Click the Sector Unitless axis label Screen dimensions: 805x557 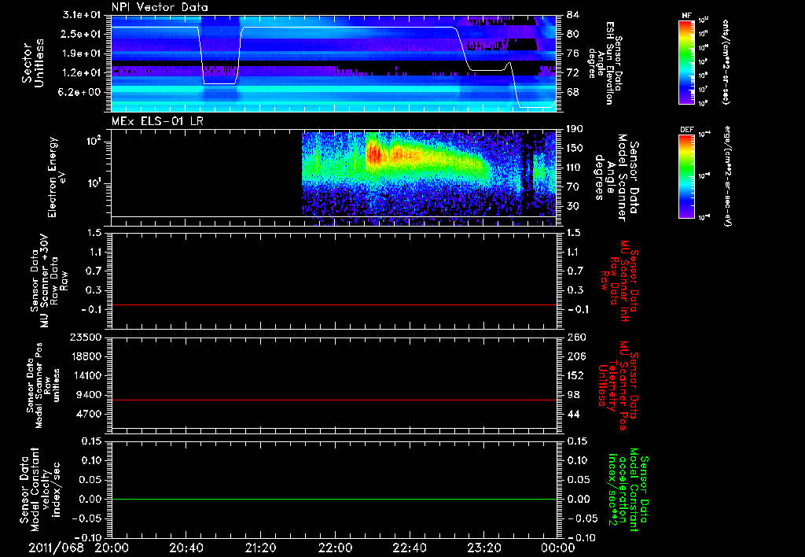tap(32, 63)
